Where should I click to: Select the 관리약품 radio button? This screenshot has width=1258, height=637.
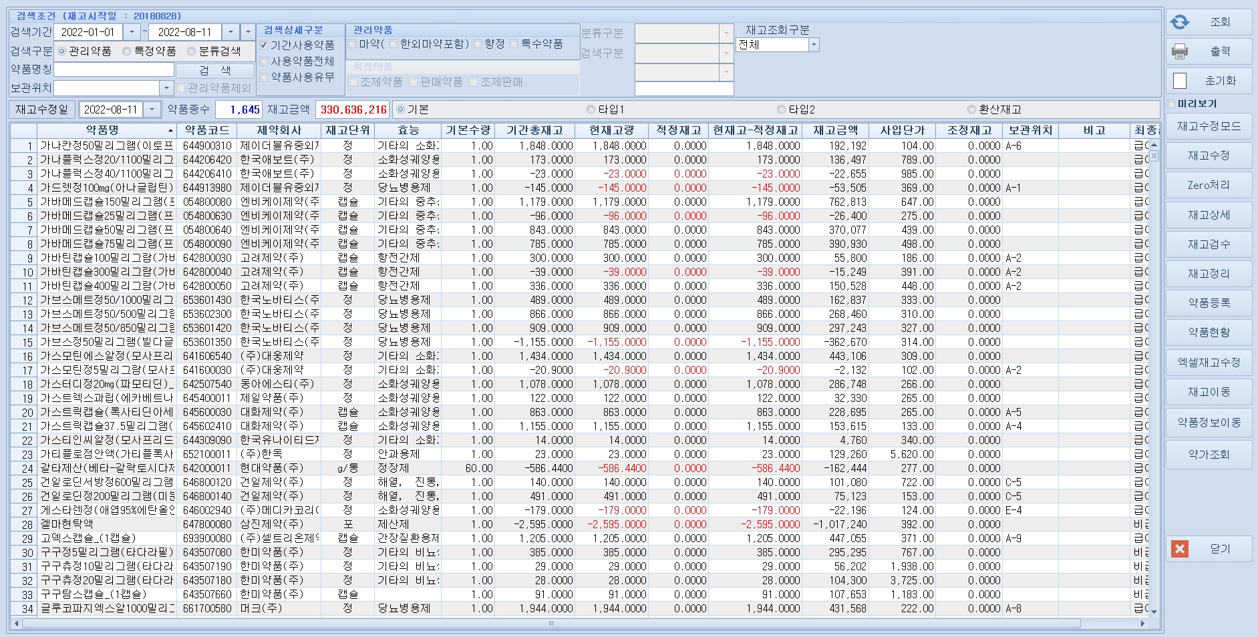point(62,51)
